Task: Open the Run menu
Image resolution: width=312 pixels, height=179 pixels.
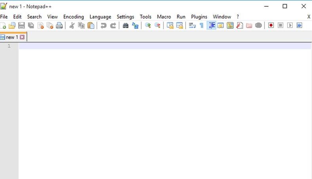Action: (x=181, y=17)
